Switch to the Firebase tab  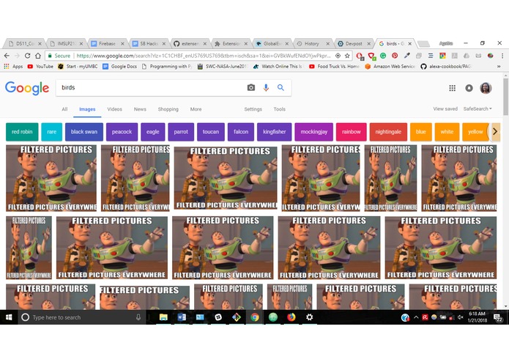click(x=107, y=43)
